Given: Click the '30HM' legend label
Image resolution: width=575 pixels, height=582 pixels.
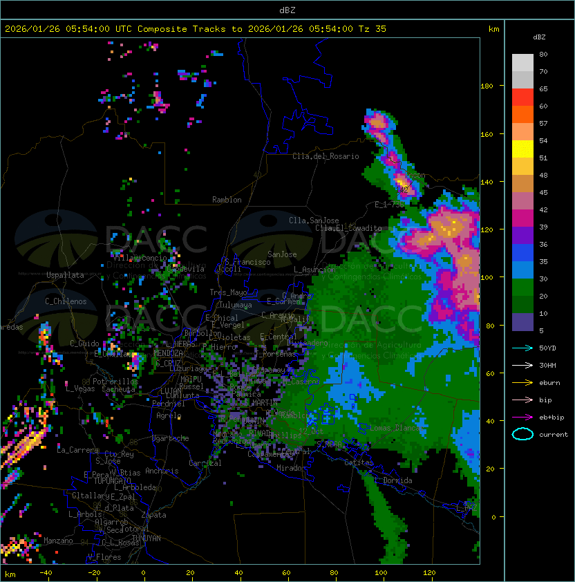Looking at the screenshot, I should pyautogui.click(x=547, y=365).
